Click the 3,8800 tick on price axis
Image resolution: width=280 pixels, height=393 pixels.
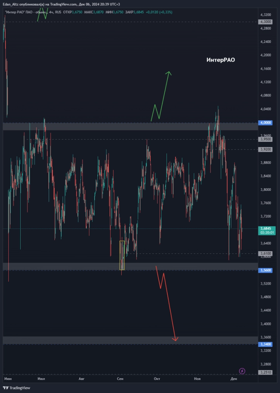click(266, 163)
